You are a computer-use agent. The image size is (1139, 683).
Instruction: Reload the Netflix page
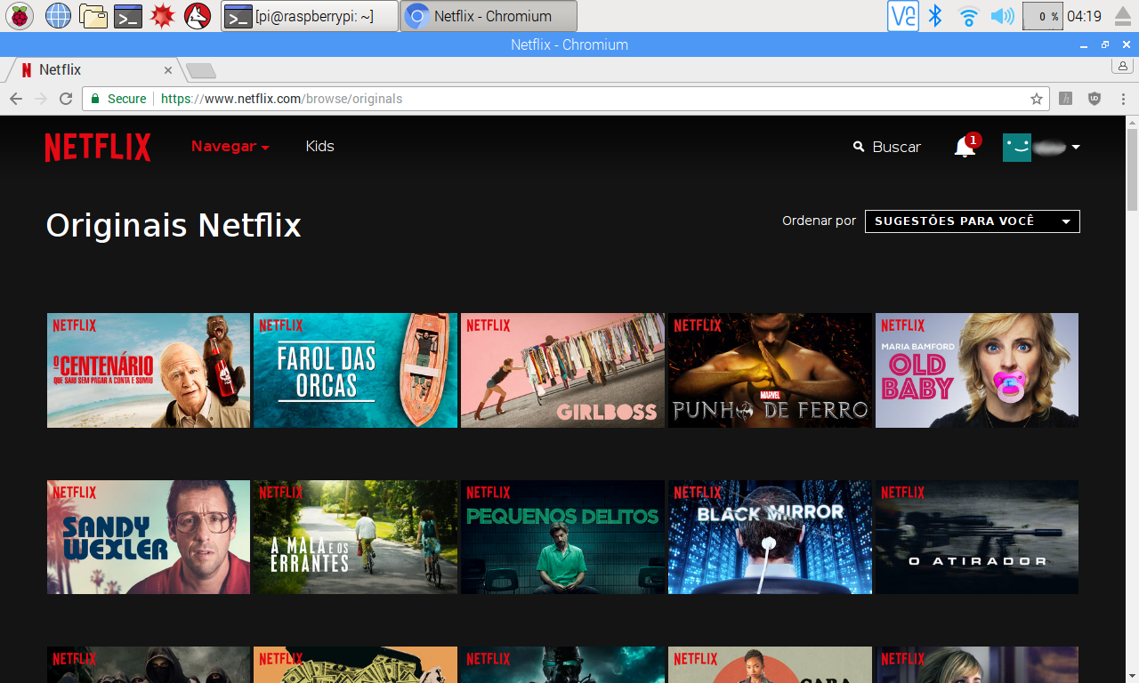66,99
